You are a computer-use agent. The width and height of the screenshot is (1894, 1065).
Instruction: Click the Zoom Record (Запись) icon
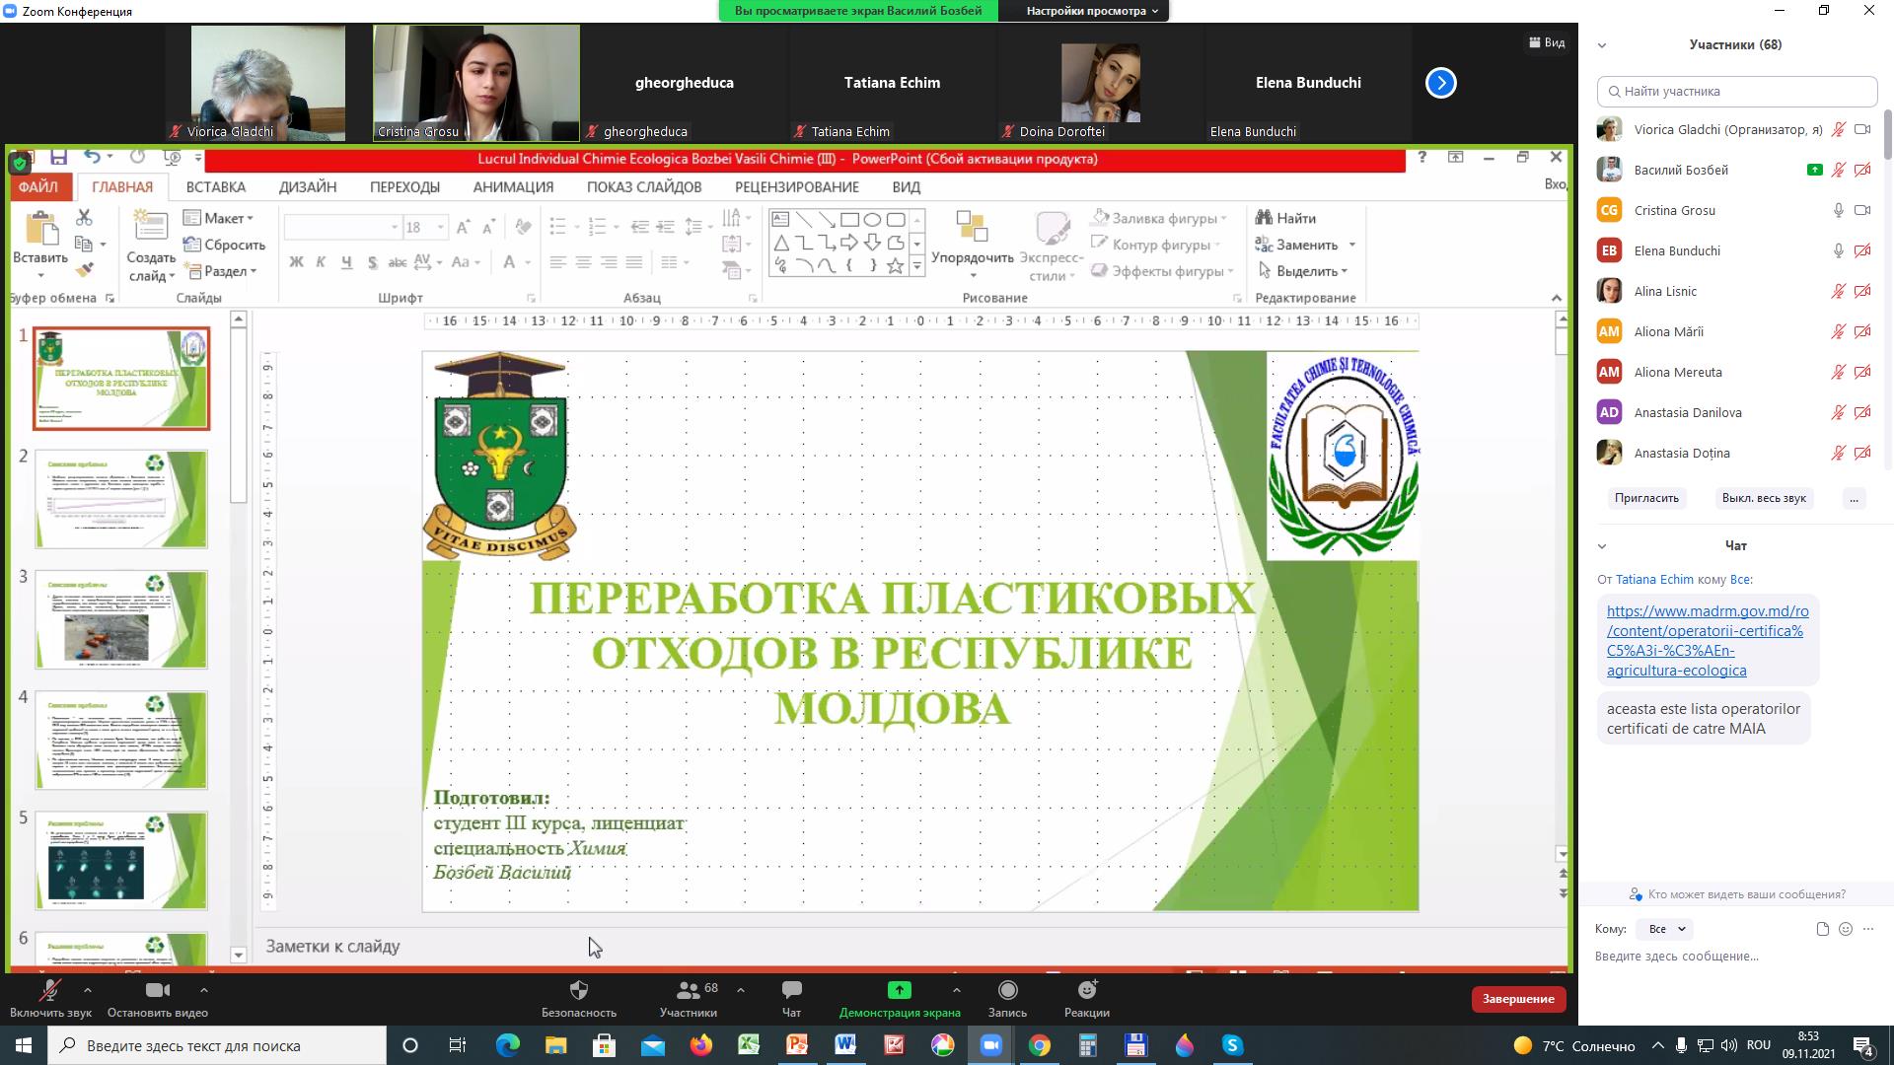[x=1007, y=990]
